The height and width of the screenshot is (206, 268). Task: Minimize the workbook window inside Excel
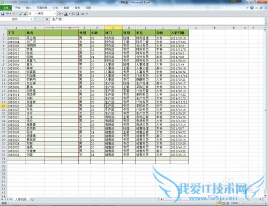(x=257, y=8)
